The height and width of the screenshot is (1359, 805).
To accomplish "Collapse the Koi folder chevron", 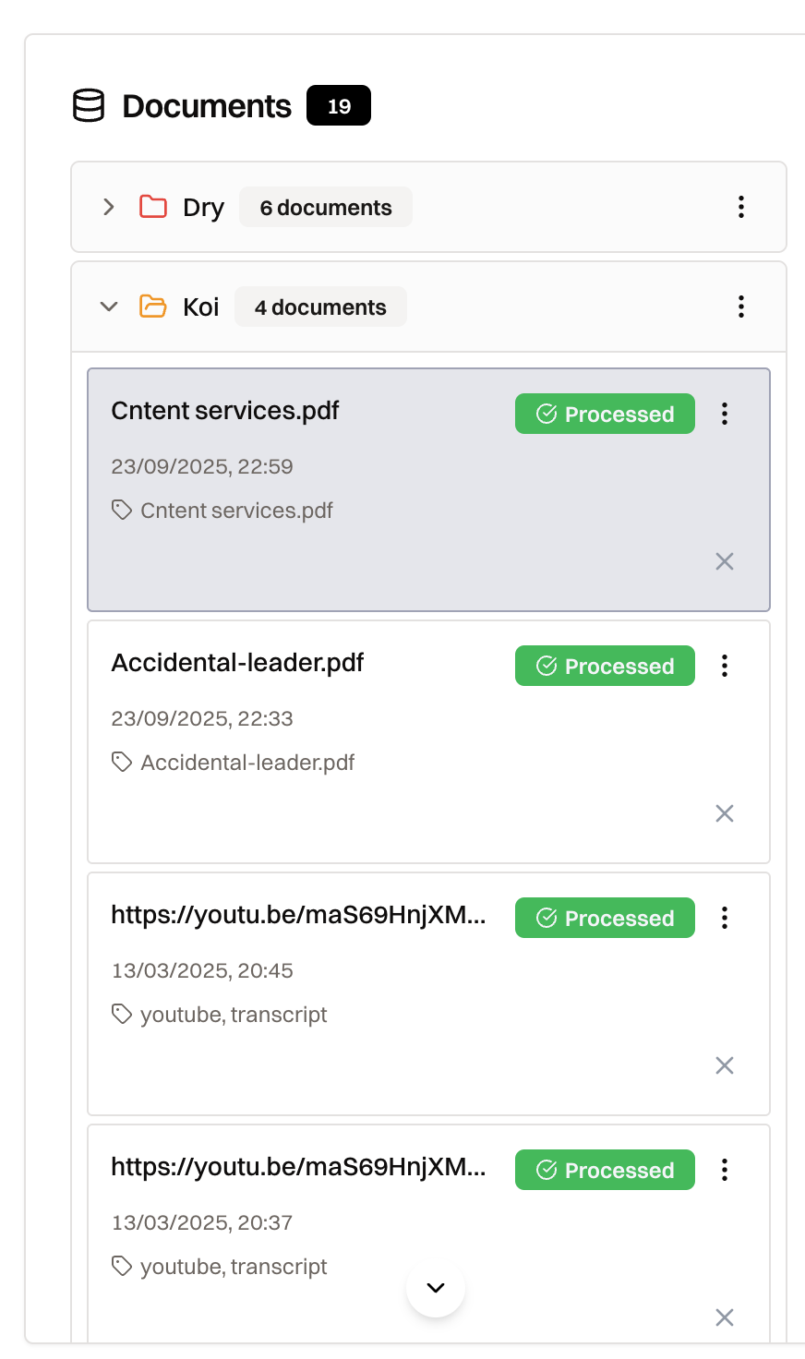I will pos(109,307).
